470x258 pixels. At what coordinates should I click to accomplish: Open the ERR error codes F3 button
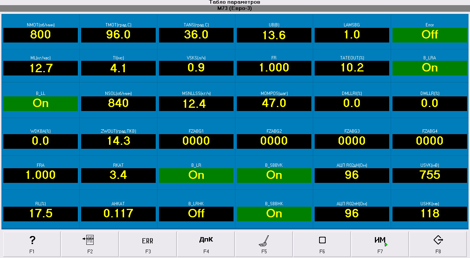[x=148, y=244]
